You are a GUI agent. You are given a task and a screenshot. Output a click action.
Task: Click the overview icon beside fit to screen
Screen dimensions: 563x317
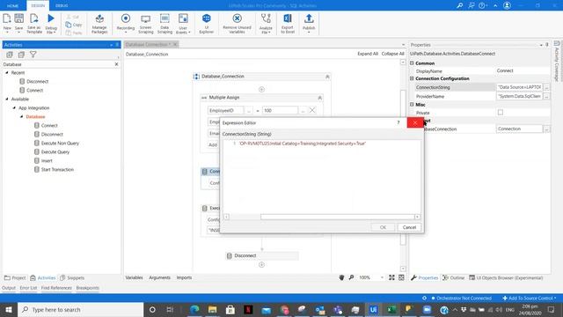[x=401, y=277]
